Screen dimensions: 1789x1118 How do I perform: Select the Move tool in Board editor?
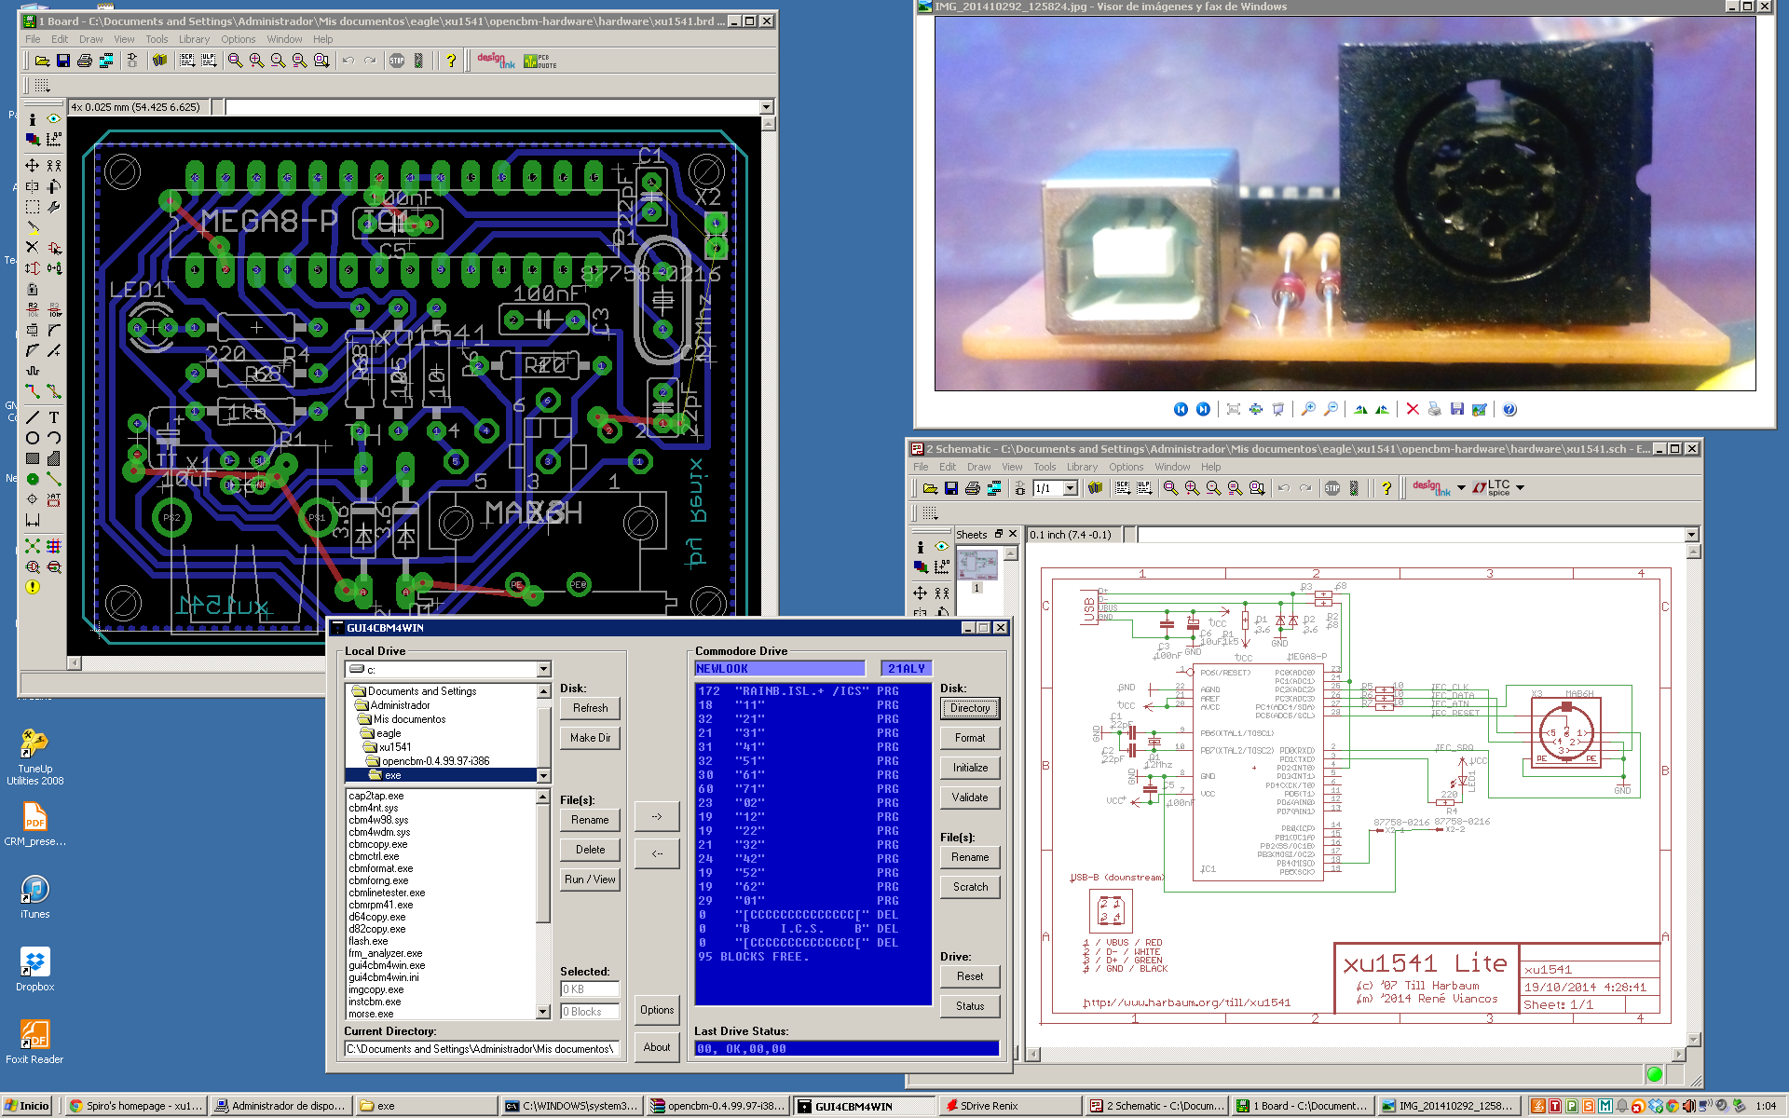click(32, 165)
